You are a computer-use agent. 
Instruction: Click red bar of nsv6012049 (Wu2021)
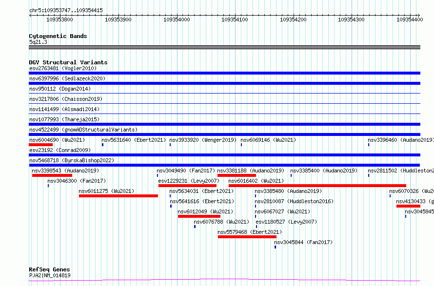point(199,216)
